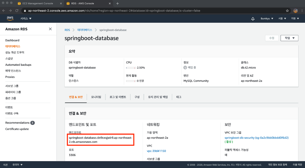Open 개인 정보 보호 정책 footer link

click(x=277, y=165)
